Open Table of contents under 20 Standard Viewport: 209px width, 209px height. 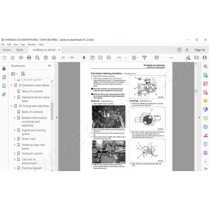pos(32,91)
